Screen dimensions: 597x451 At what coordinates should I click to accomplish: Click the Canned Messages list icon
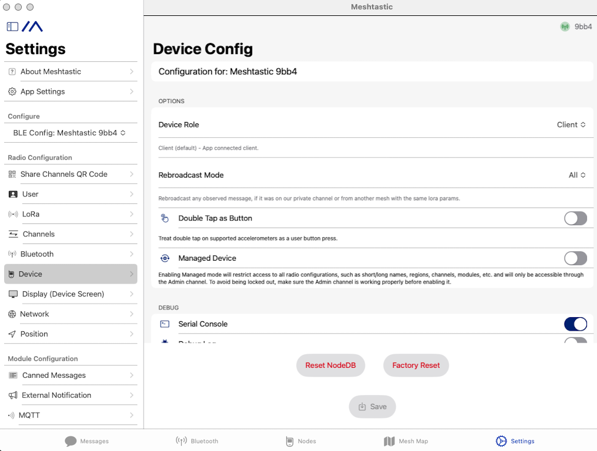13,376
